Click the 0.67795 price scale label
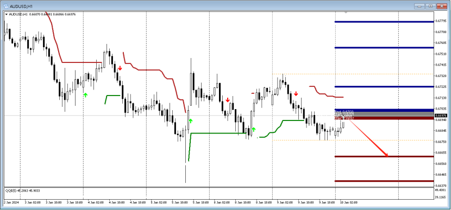Screen dimensions: 451x210 [441, 21]
